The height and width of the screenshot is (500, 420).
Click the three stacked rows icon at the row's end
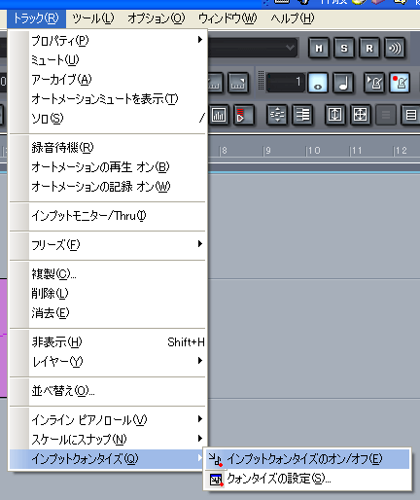[410, 115]
